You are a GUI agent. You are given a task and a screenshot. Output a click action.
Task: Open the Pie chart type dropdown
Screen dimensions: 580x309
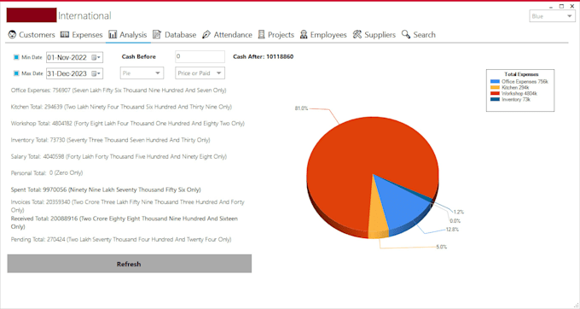pyautogui.click(x=142, y=73)
